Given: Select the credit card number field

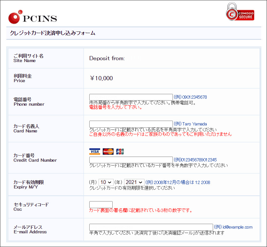Looking at the screenshot, I should pyautogui.click(x=131, y=160).
